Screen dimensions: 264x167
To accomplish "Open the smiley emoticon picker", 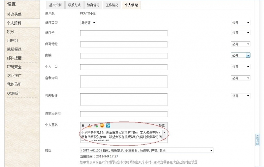I will coord(102,125).
